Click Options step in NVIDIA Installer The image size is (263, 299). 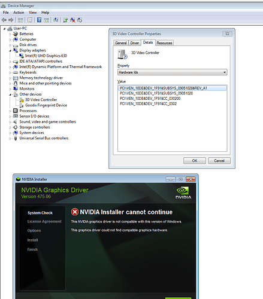34,231
